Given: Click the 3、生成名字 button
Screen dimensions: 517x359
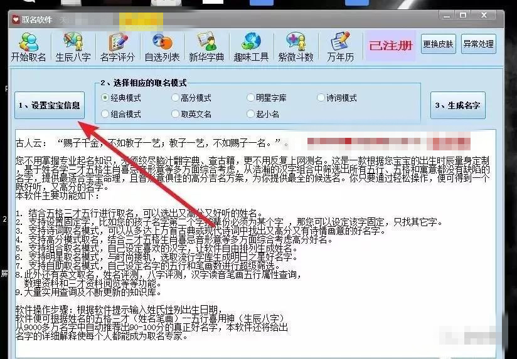Looking at the screenshot, I should [457, 105].
